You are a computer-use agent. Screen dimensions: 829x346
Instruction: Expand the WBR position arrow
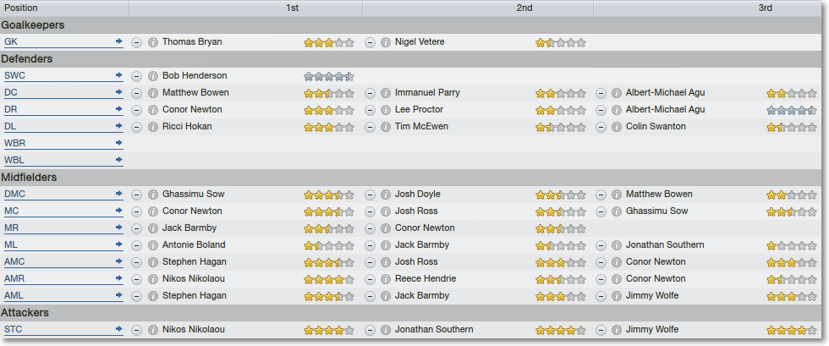tap(119, 143)
